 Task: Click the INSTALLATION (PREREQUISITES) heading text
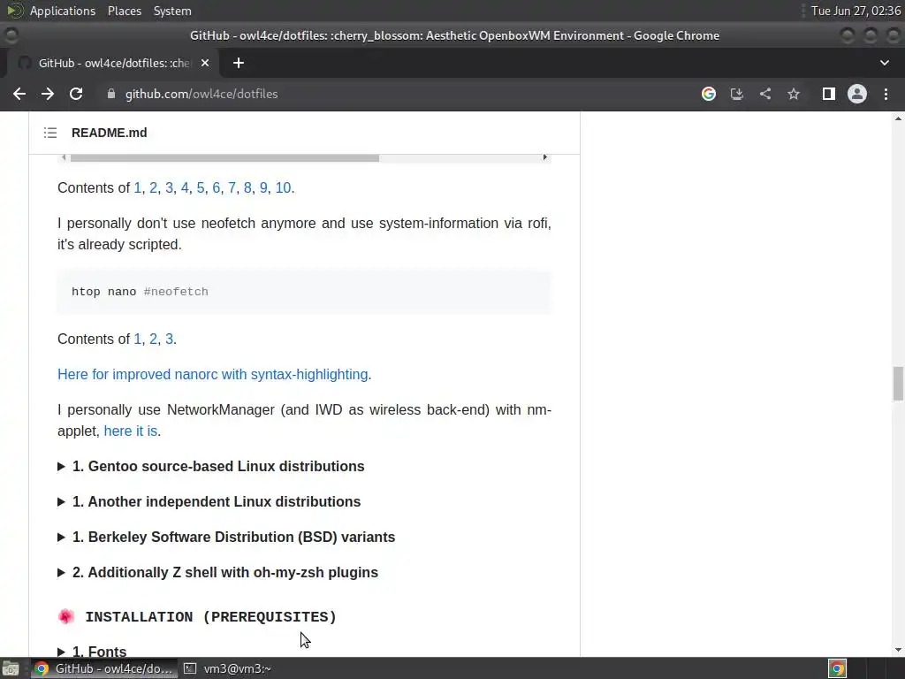[210, 616]
